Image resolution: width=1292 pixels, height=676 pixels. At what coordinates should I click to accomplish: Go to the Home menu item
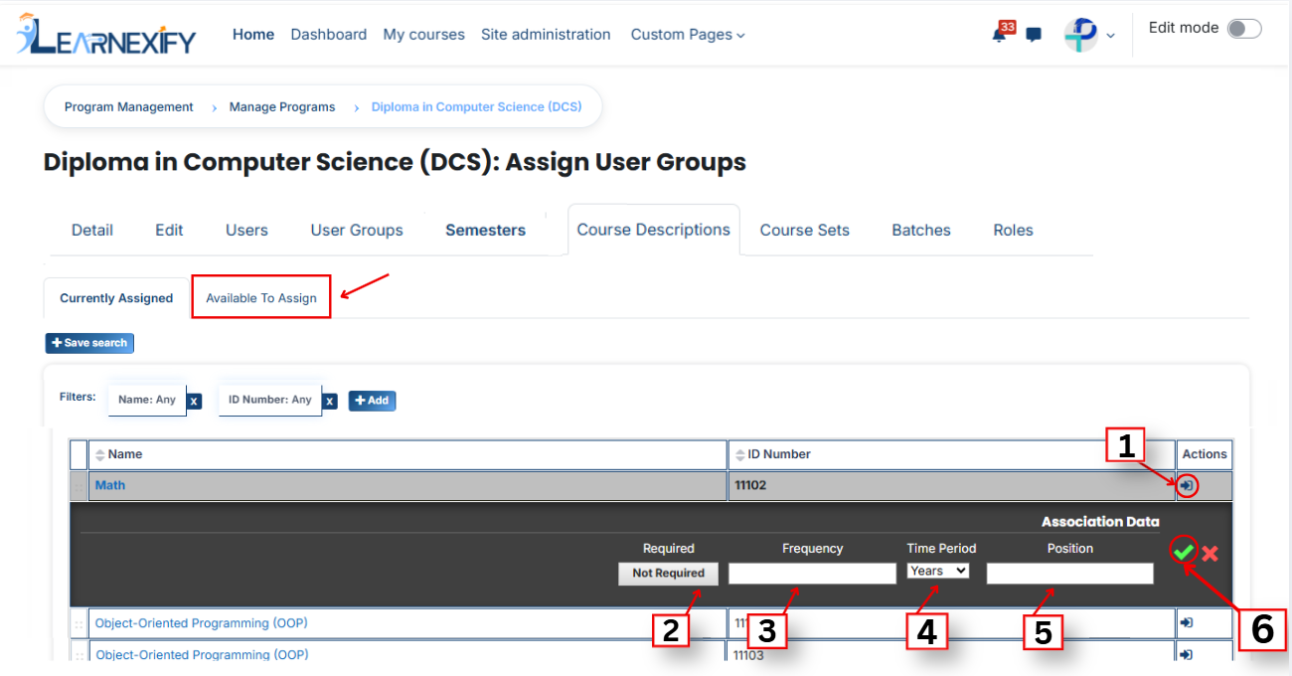[253, 35]
